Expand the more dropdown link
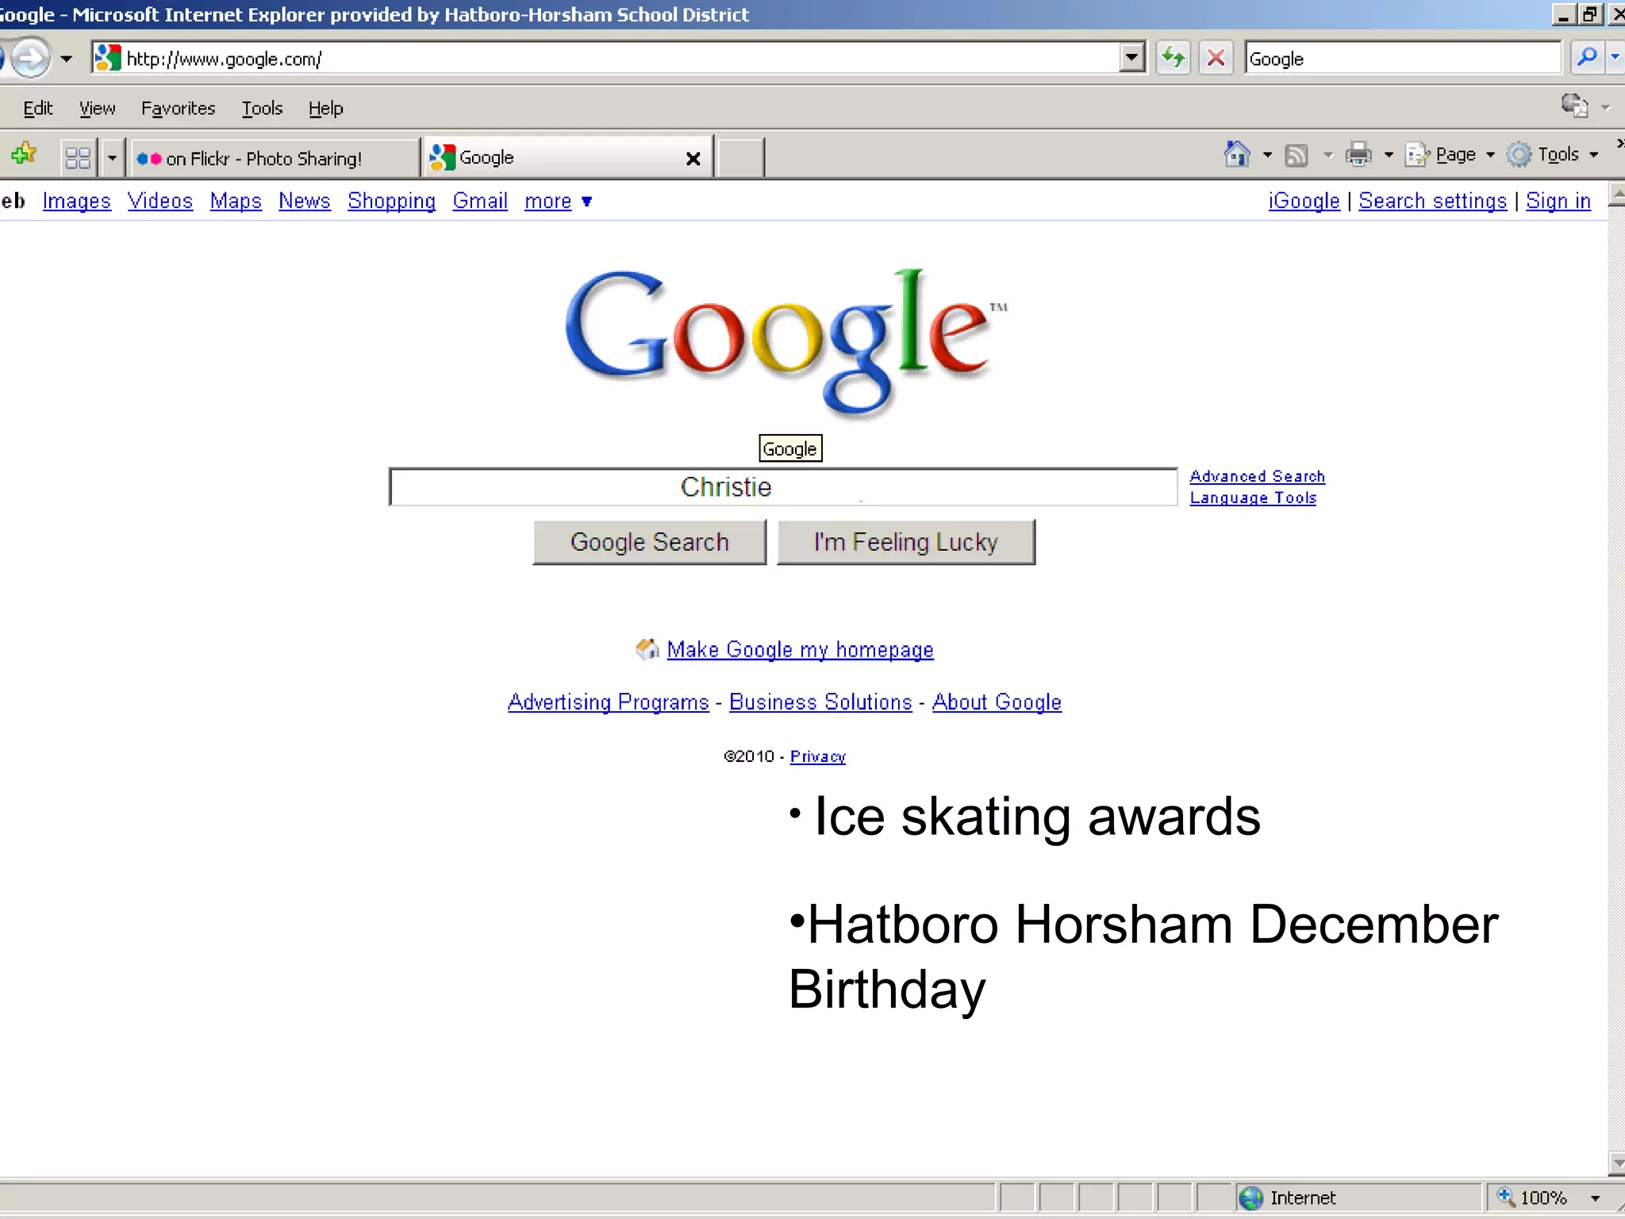Screen dimensions: 1625x1219 coord(558,202)
